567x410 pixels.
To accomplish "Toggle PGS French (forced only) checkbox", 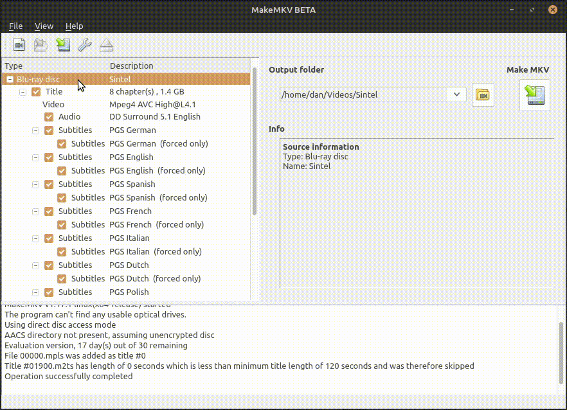I will (x=62, y=225).
